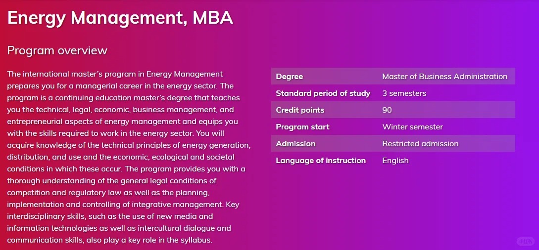This screenshot has width=539, height=250.
Task: Click the Program overview subheading
Action: [x=57, y=50]
